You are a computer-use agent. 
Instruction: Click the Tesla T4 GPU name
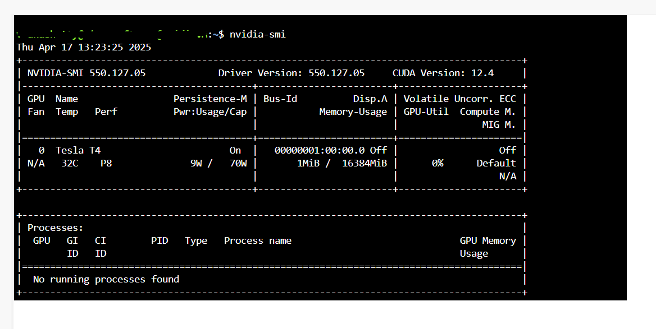(x=78, y=150)
